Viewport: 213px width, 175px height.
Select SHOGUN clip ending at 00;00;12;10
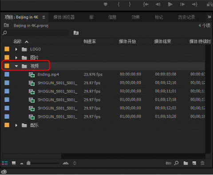pos(57,83)
